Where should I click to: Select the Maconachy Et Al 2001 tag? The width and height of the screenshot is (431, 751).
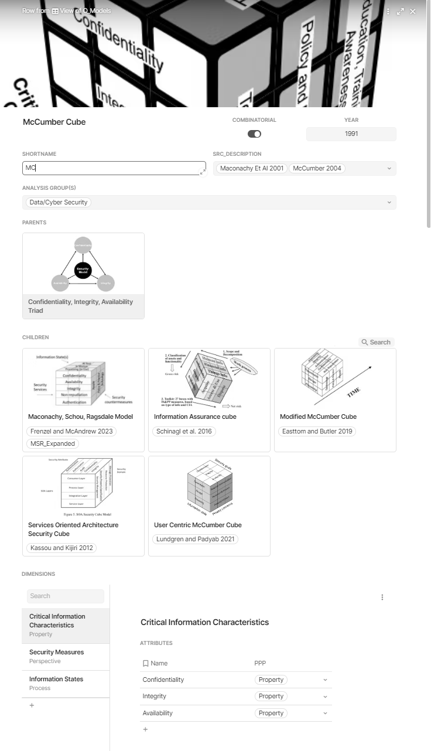(x=252, y=169)
